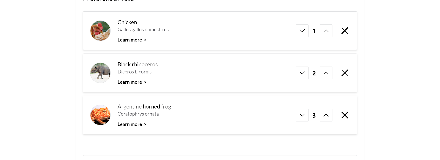Remove Argentine horned frog with X icon

coord(345,115)
